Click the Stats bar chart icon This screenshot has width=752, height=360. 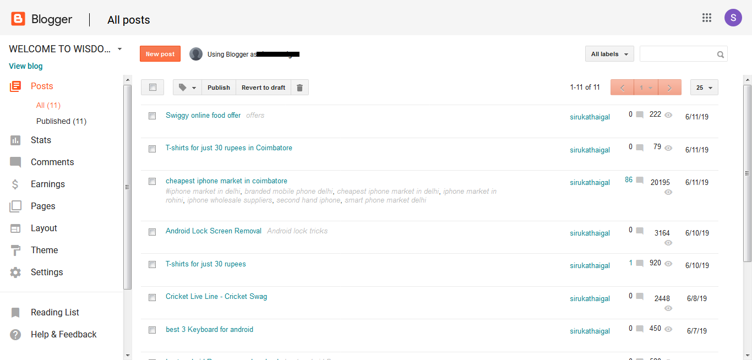coord(15,140)
